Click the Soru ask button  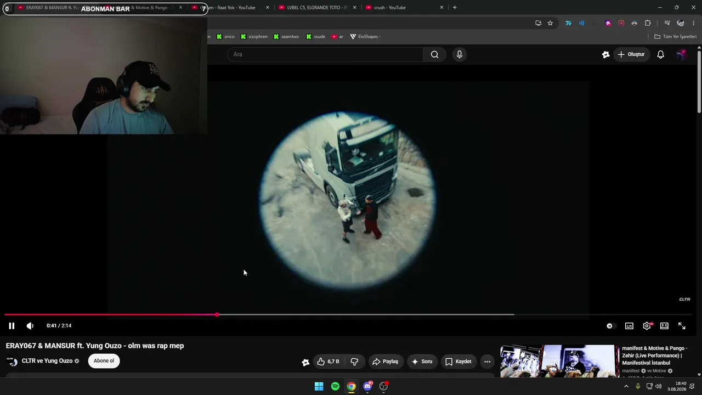[422, 362]
